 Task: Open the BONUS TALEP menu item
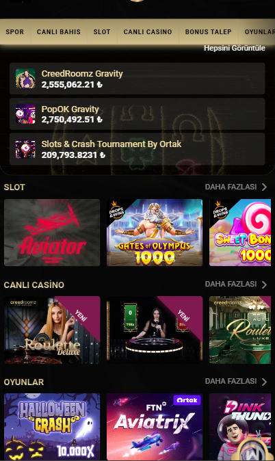pos(208,31)
